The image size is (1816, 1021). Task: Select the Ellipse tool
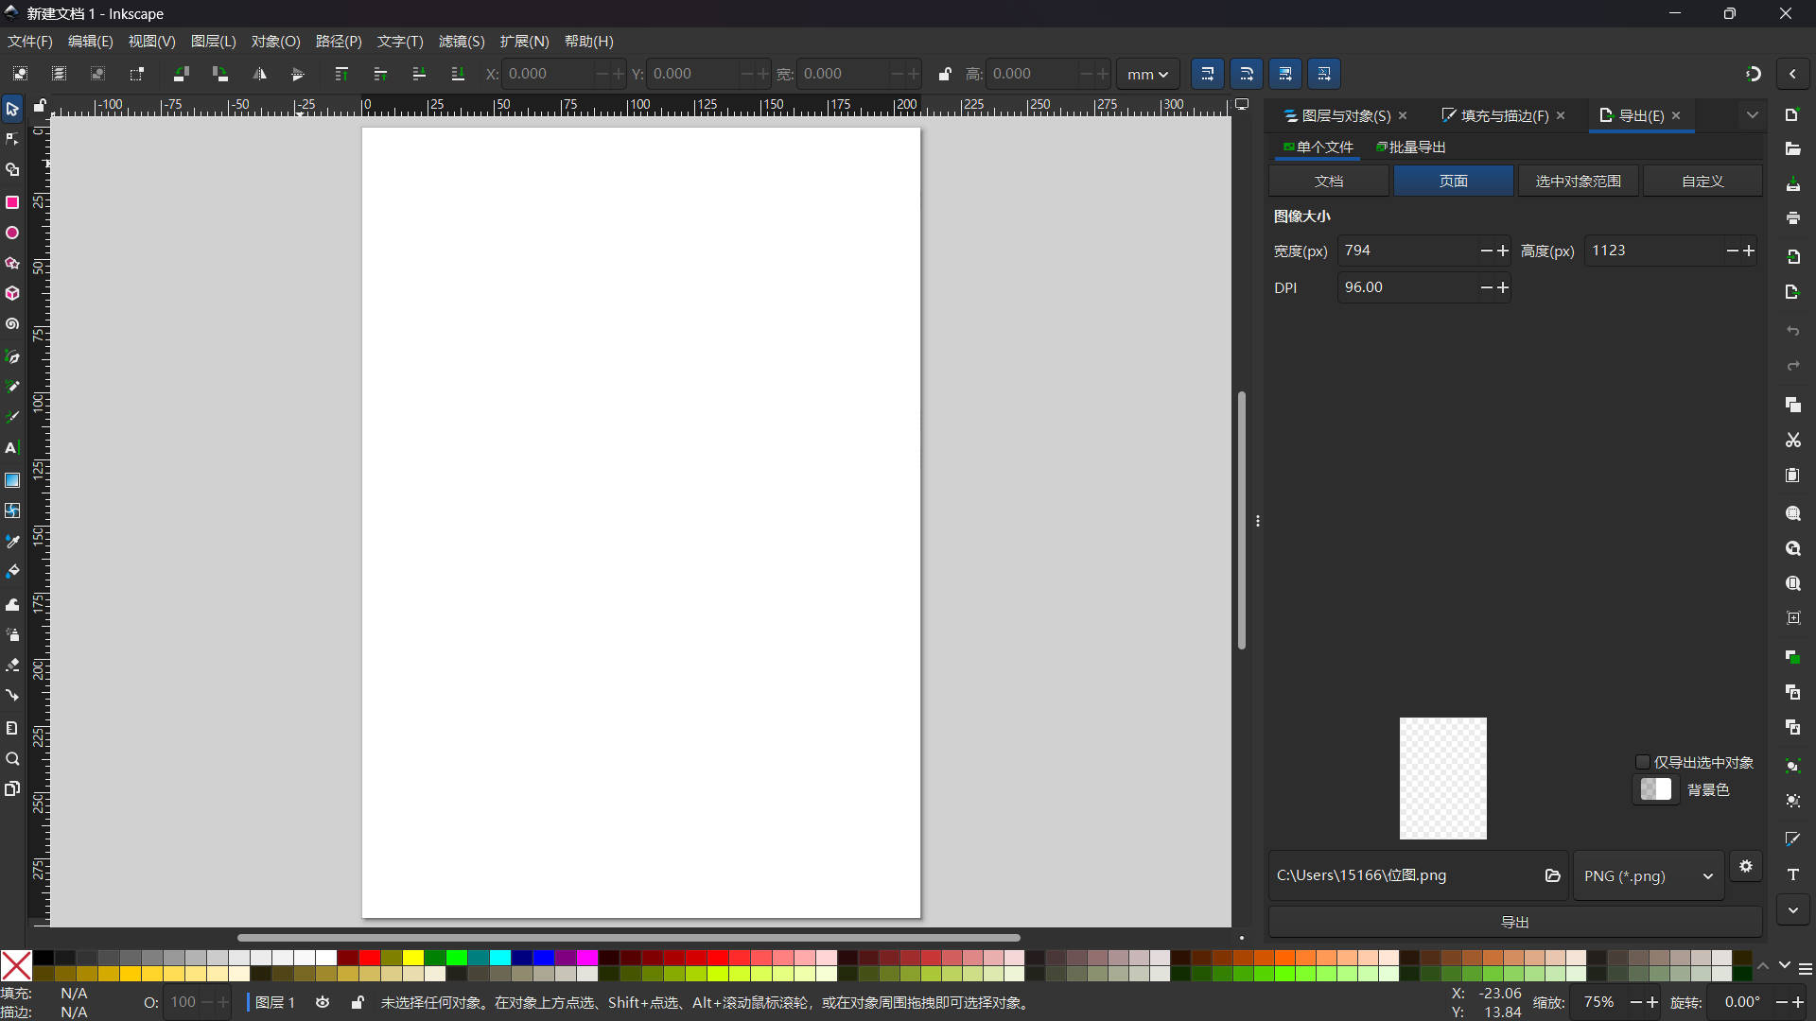pos(12,233)
